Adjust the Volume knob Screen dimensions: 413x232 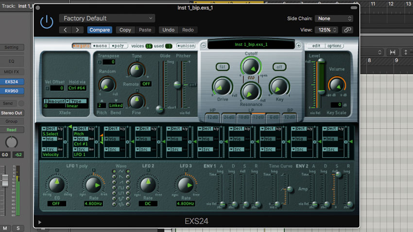click(337, 85)
